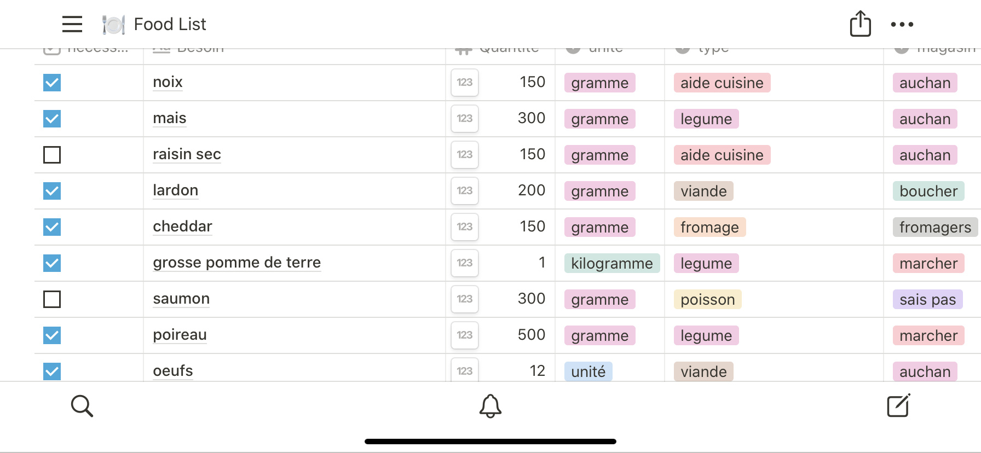Open kilogramme unit select for pomme de terre
The height and width of the screenshot is (453, 981).
click(x=611, y=263)
